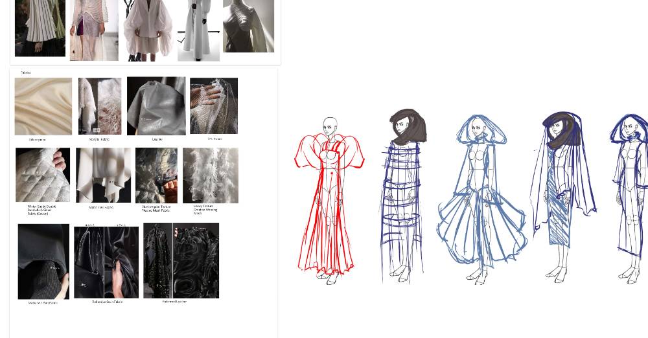Click the silk organza caption

37,140
